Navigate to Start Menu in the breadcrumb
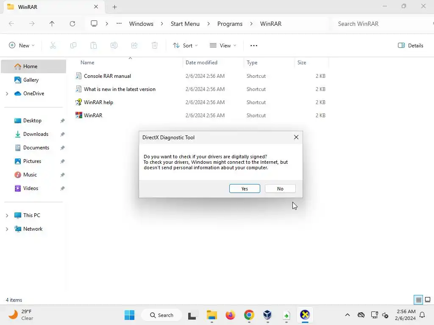This screenshot has width=434, height=325. coord(185,24)
